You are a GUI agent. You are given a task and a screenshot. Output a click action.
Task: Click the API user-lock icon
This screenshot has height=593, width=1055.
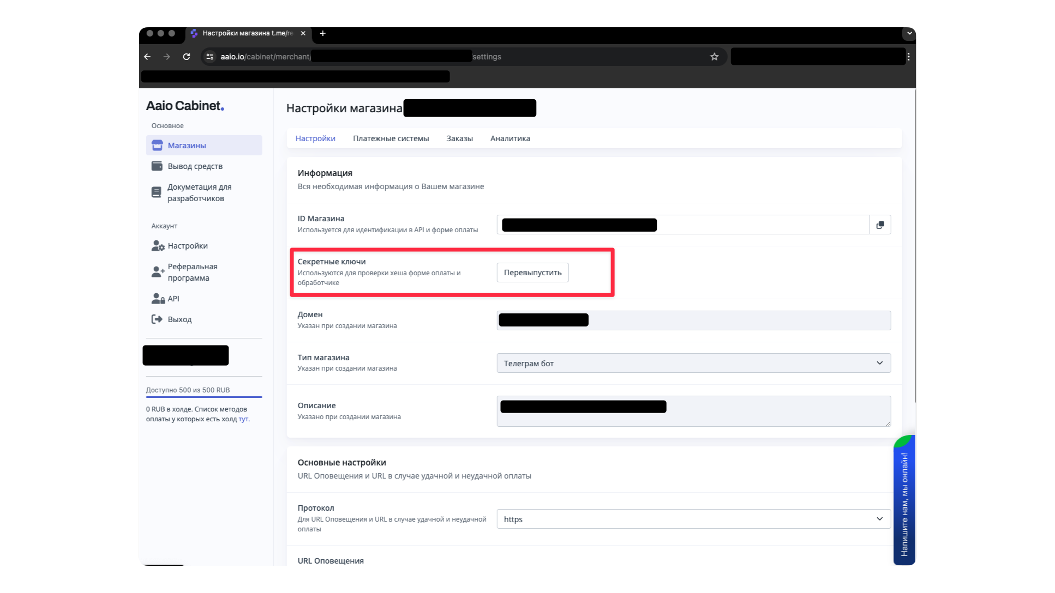click(x=158, y=299)
